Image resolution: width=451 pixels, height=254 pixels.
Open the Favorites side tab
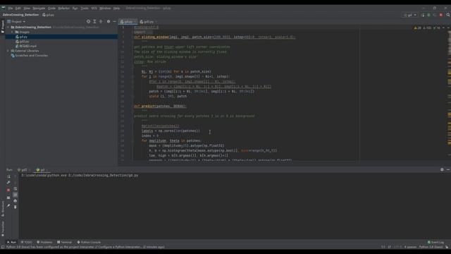click(x=3, y=229)
